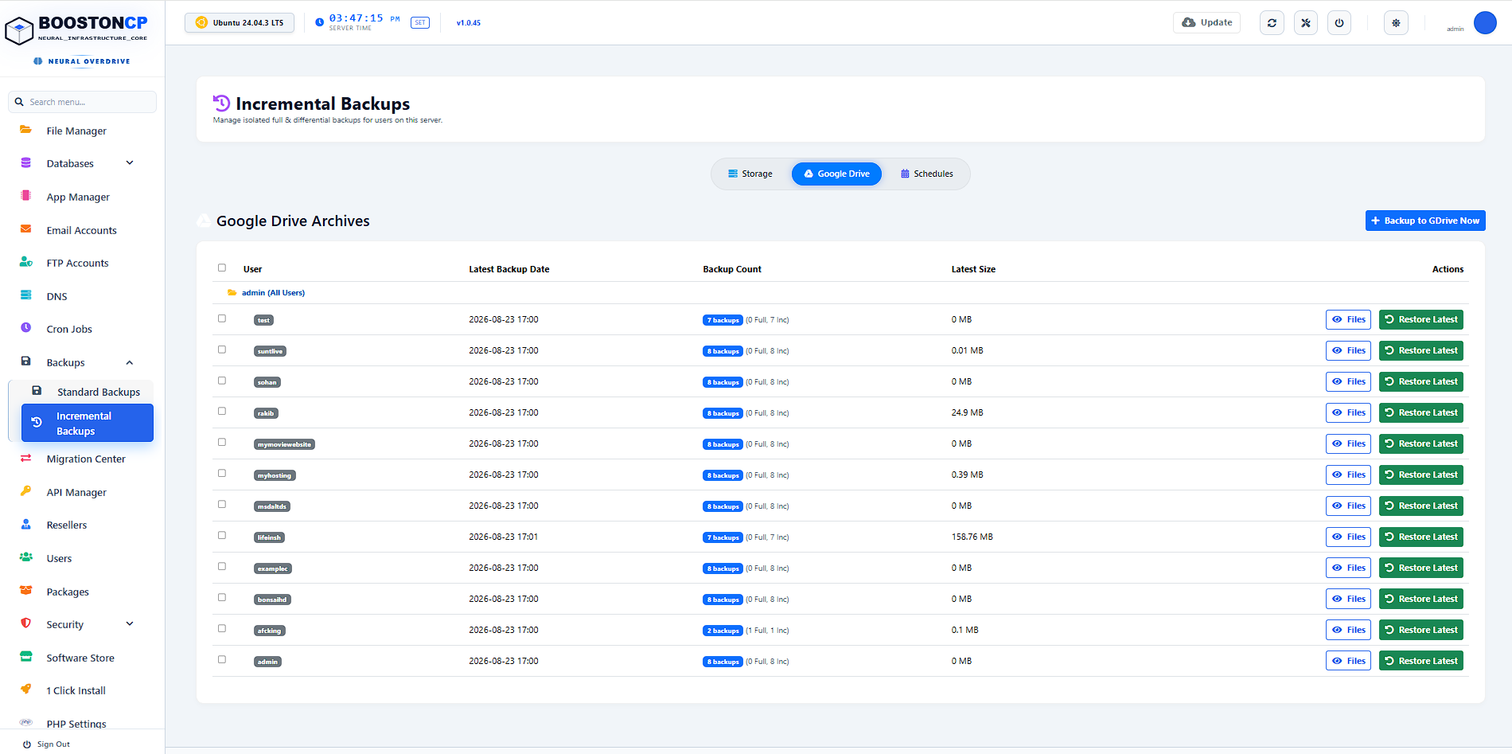Click Backup to GDrive Now button

click(x=1425, y=221)
